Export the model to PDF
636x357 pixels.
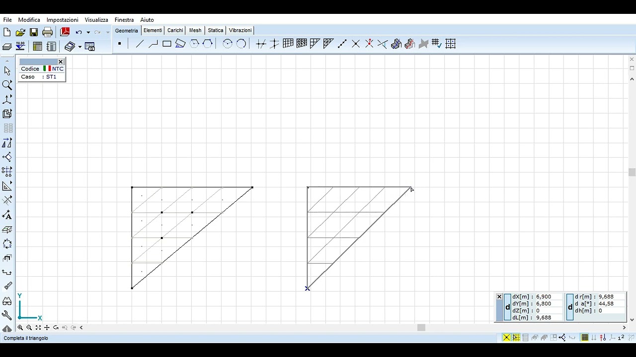coord(65,32)
